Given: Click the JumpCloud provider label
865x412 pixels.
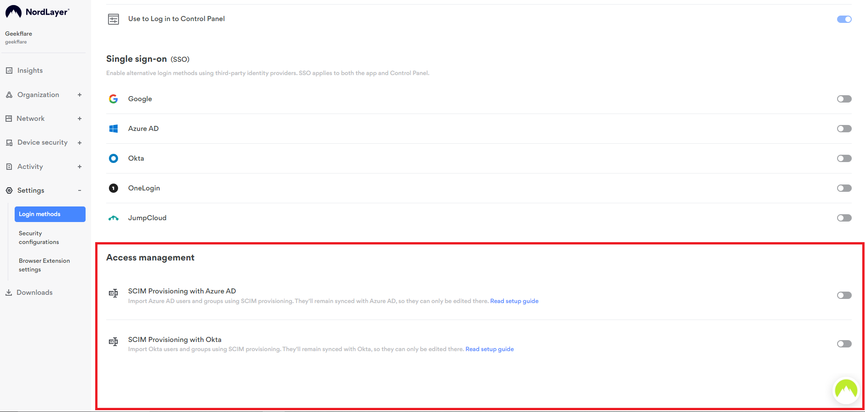Looking at the screenshot, I should tap(147, 218).
